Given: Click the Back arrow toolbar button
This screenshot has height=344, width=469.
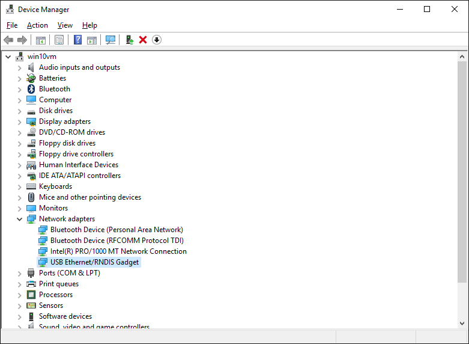Looking at the screenshot, I should click(8, 40).
